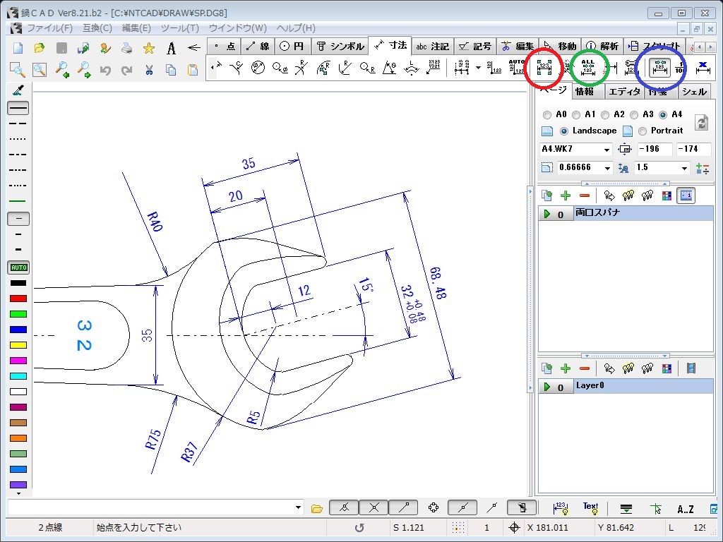Select the large letter A text tool
Viewport: 723px width, 542px height.
click(171, 47)
